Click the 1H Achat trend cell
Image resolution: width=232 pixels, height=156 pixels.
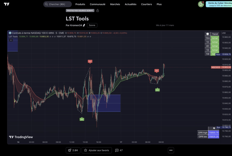(x=215, y=42)
